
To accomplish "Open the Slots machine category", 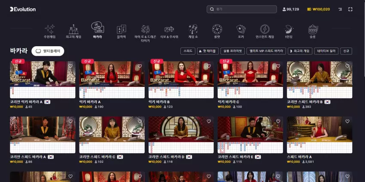I will [x=313, y=32].
